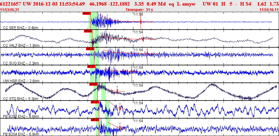Select the iPd1 pick flag on STD trace
This screenshot has height=136, width=279.
click(93, 84)
